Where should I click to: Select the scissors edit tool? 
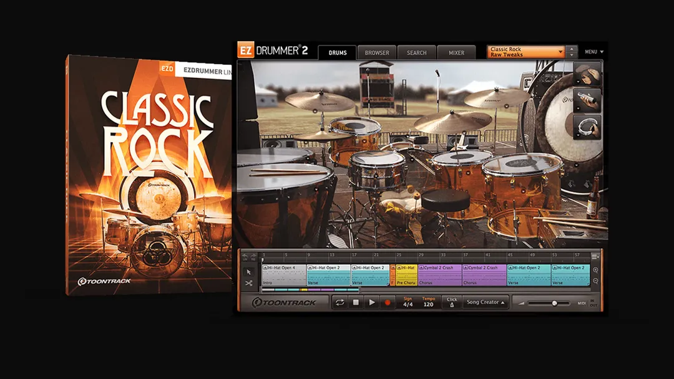(248, 282)
